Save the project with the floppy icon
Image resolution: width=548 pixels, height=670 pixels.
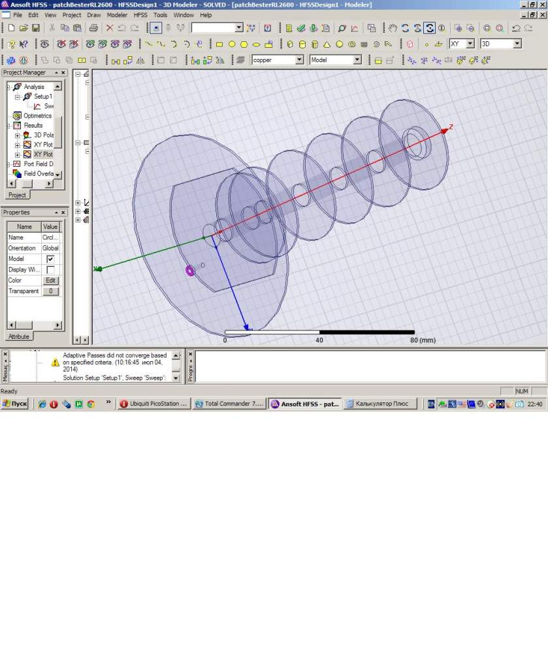click(x=36, y=28)
